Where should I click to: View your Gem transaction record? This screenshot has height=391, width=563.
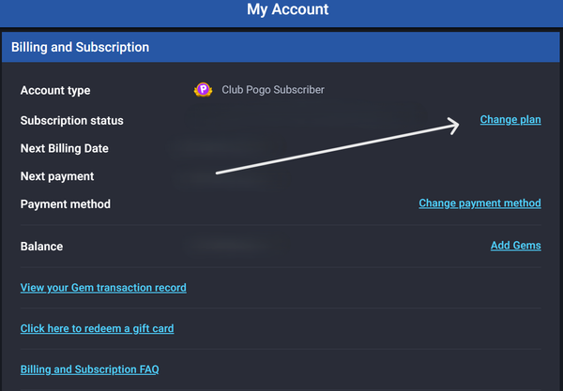pos(103,288)
